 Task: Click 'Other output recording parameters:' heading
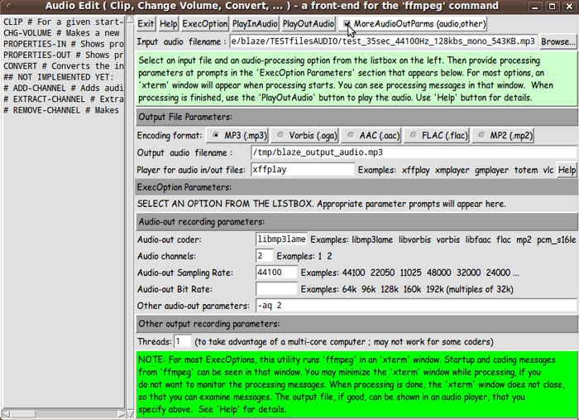208,324
